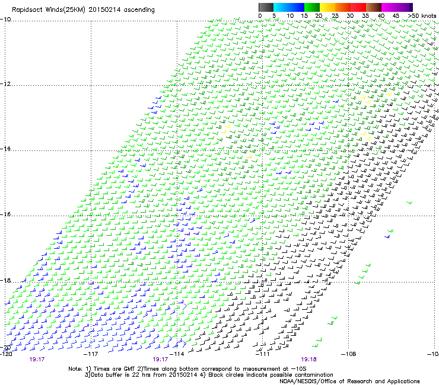This screenshot has height=385, width=439.
Task: Click the '>50 knots' legend label
Action: point(422,15)
